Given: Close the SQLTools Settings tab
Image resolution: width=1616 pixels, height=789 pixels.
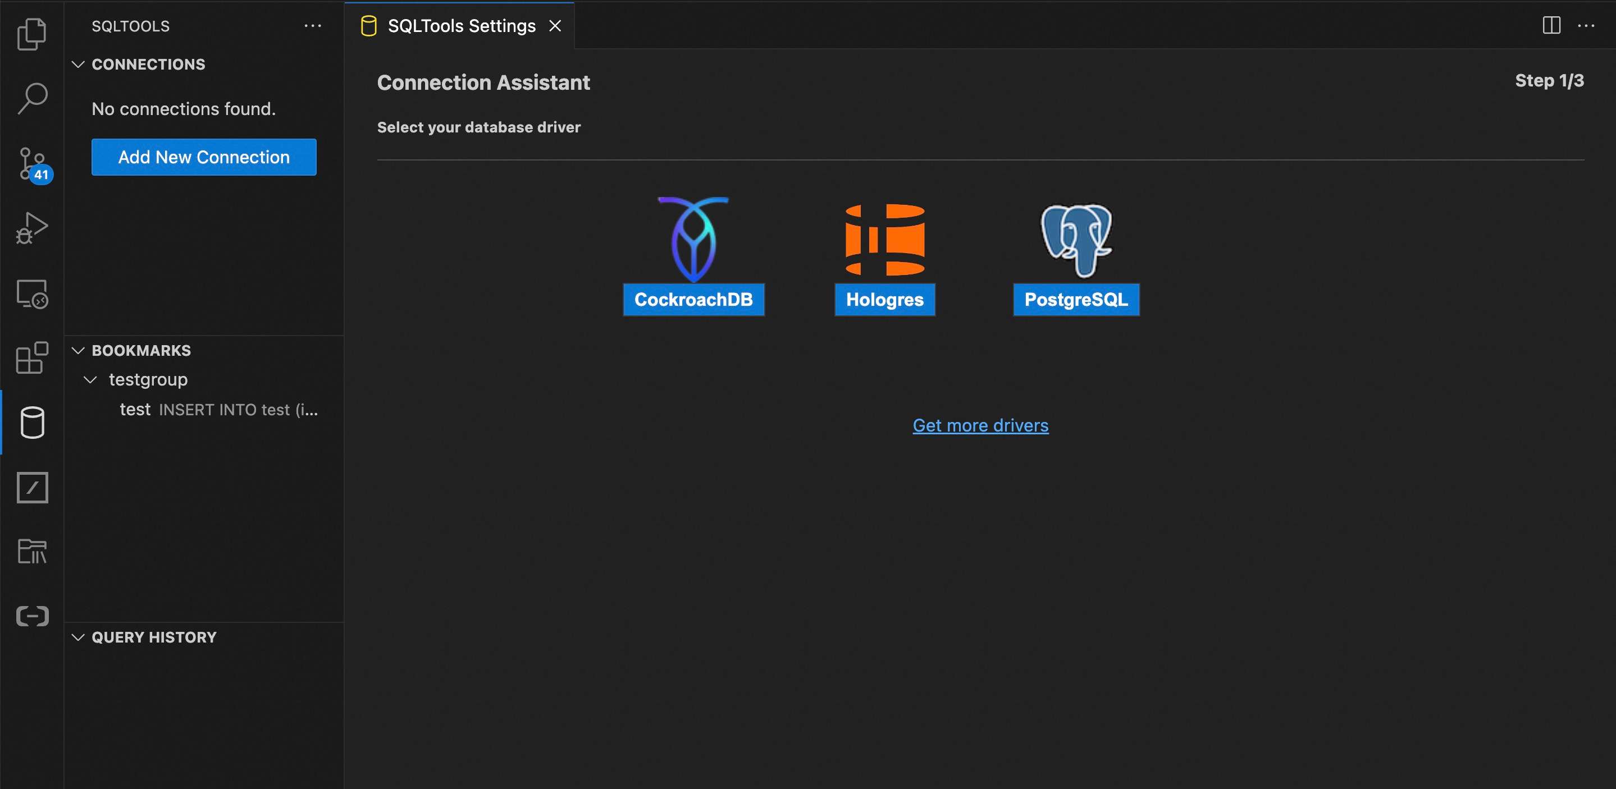Looking at the screenshot, I should [x=555, y=26].
